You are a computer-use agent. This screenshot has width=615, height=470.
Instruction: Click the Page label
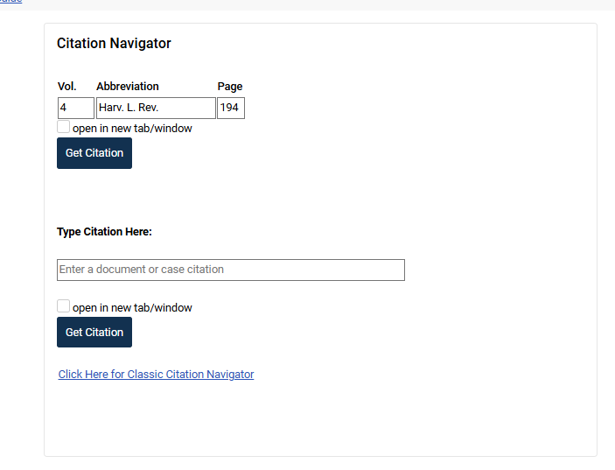(230, 87)
